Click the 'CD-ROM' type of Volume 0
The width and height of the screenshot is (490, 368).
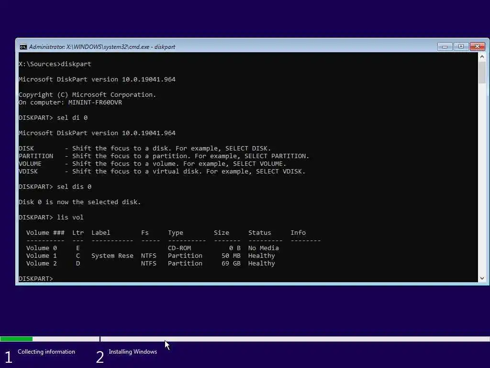(x=179, y=248)
